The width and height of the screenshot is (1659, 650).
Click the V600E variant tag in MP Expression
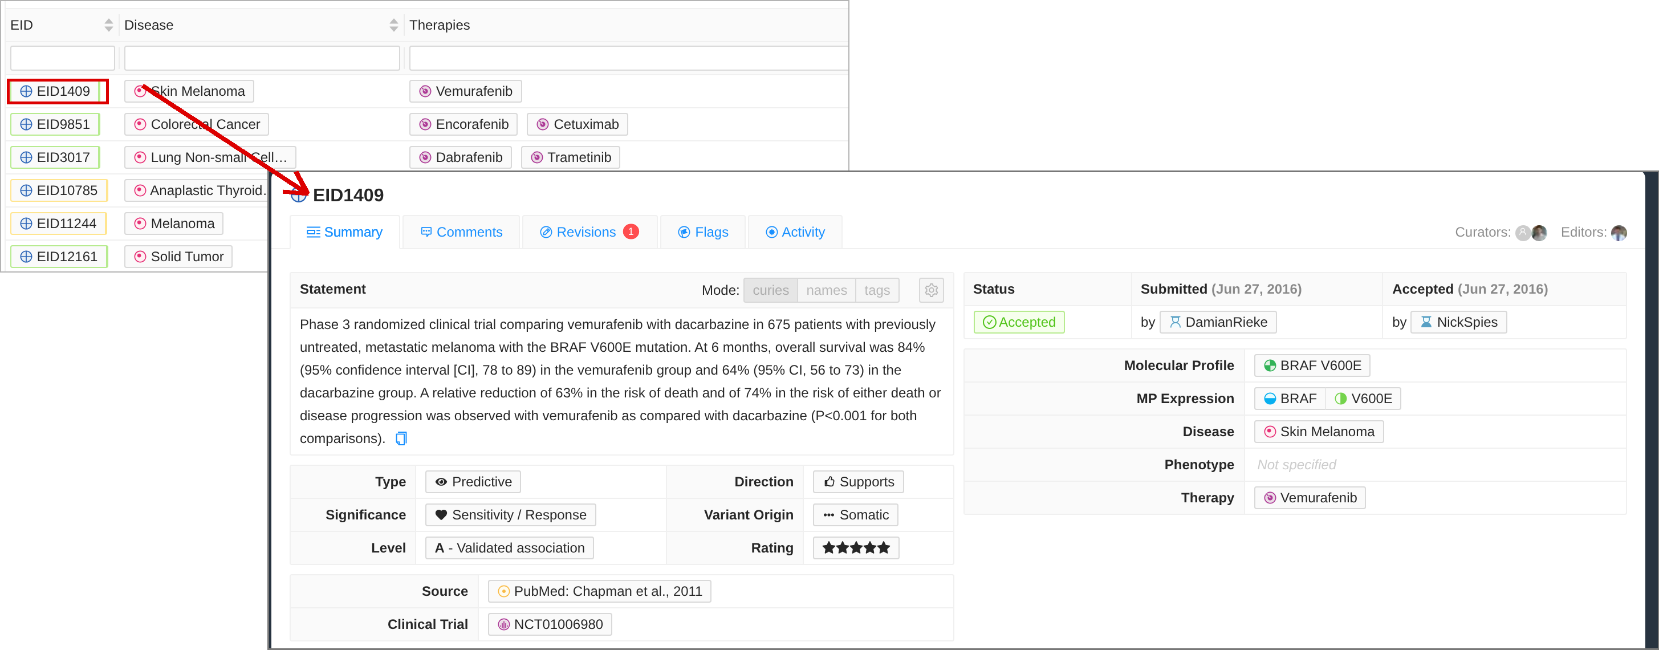tap(1363, 399)
